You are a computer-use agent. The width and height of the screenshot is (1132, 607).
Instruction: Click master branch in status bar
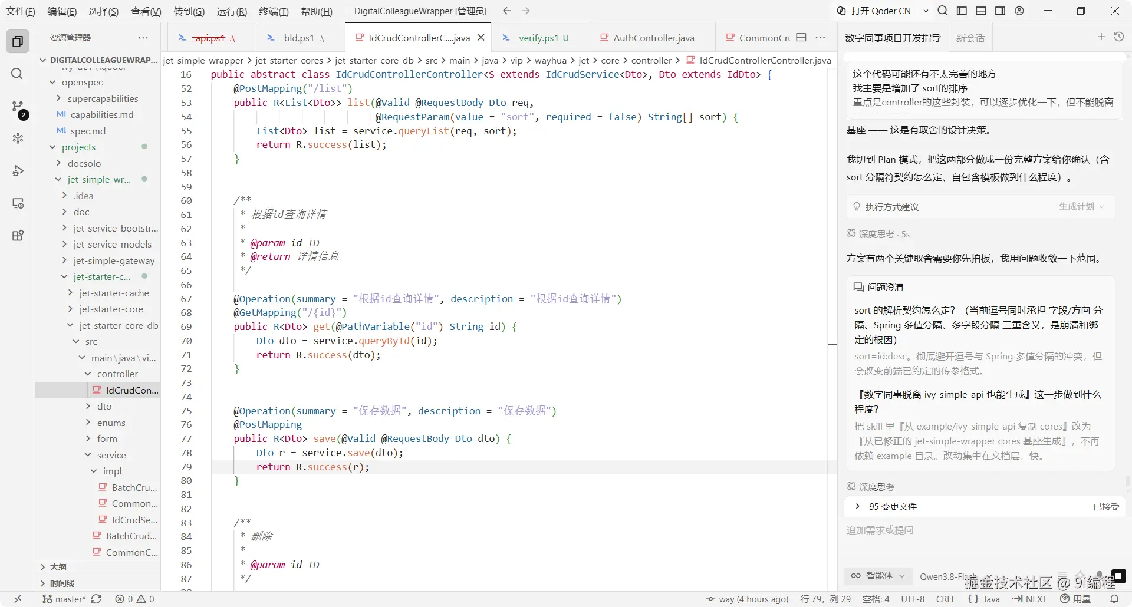point(64,599)
